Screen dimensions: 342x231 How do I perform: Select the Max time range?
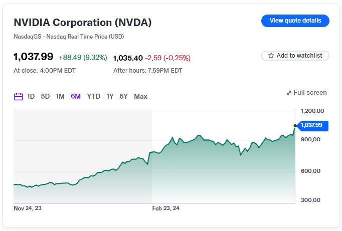[141, 96]
